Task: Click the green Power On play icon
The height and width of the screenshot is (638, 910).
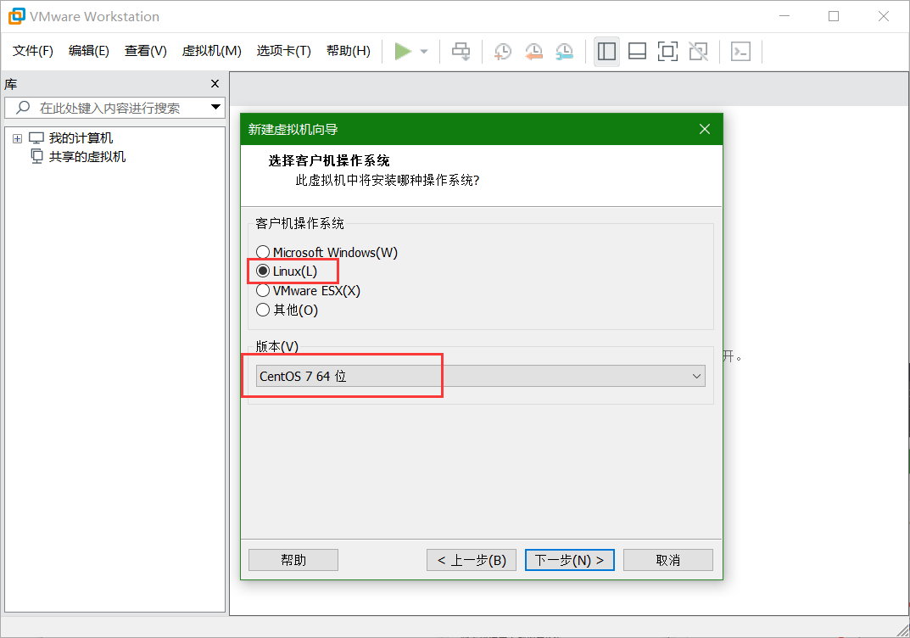Action: 403,51
